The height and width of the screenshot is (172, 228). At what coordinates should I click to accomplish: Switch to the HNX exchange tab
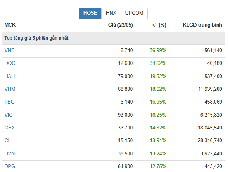[111, 13]
